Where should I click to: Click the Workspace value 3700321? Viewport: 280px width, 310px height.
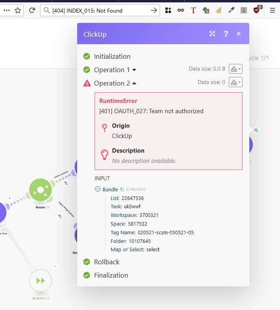click(x=149, y=215)
